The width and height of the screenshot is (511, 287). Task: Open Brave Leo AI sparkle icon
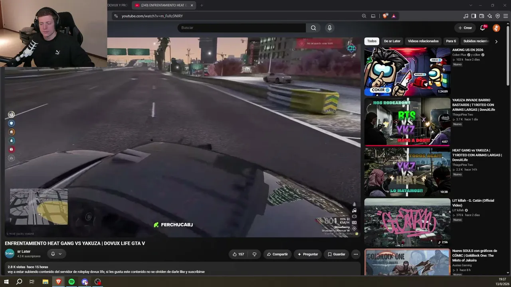490,16
